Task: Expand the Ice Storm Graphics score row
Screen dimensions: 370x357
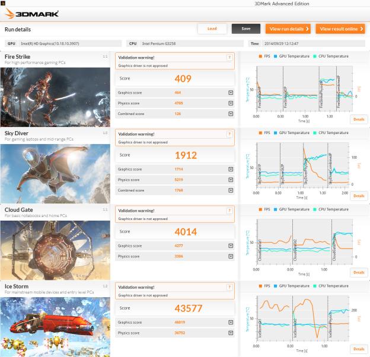Action: point(231,323)
